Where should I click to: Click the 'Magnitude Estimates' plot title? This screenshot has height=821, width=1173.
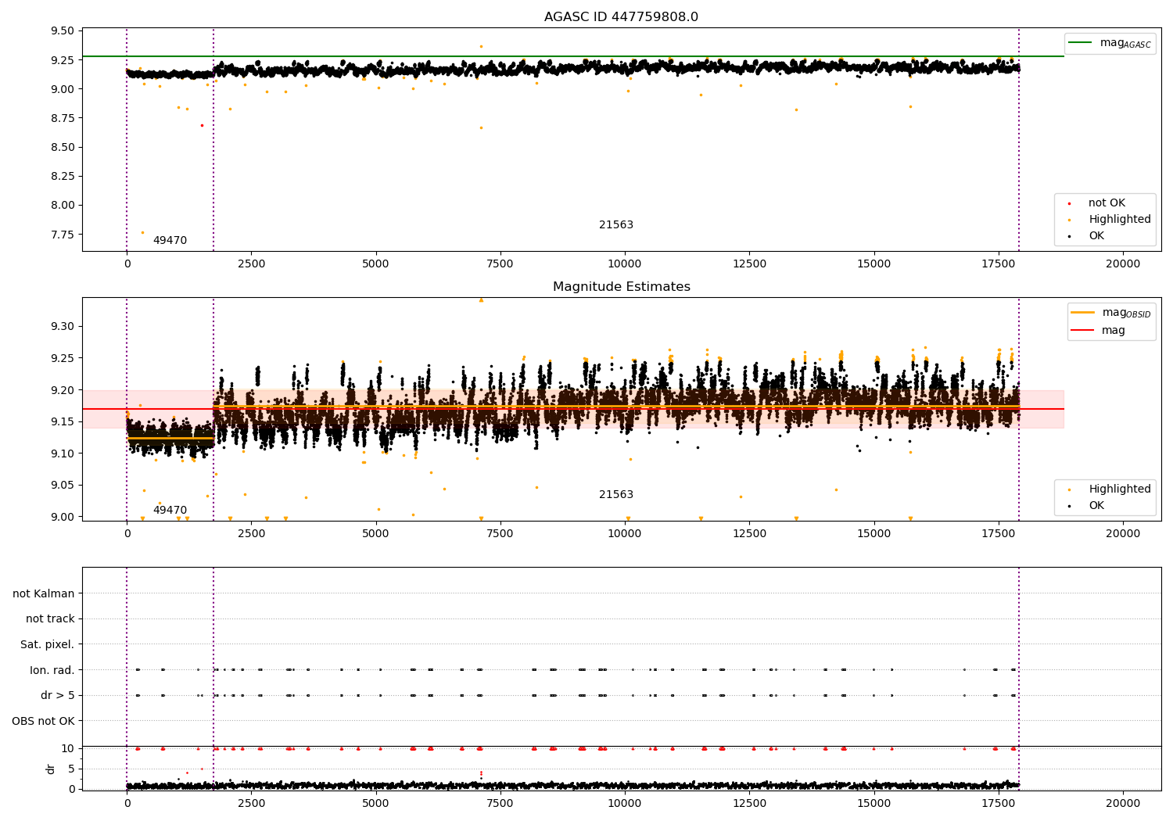pyautogui.click(x=621, y=287)
